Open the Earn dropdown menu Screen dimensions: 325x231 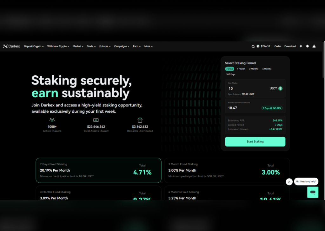137,46
